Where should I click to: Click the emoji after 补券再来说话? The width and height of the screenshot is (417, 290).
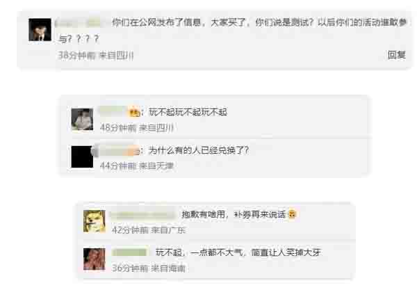[292, 214]
